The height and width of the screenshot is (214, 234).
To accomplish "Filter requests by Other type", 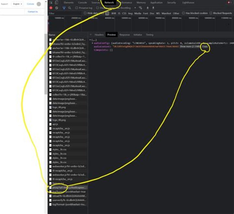I will (x=176, y=13).
